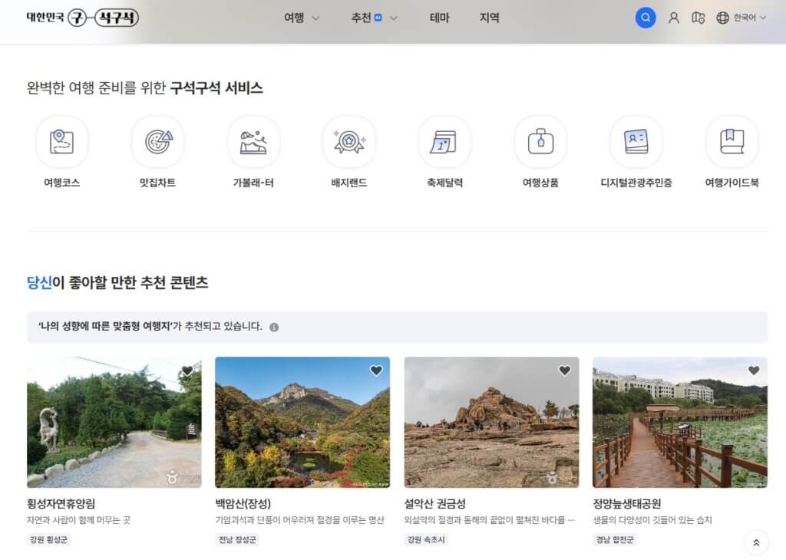This screenshot has width=786, height=560.
Task: Favorite the 횡성자연휴양림 card with the heart
Action: tap(188, 370)
